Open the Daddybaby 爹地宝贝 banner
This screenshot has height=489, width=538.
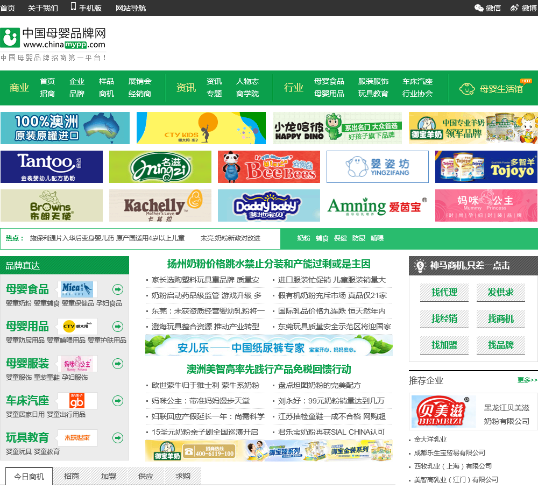(269, 205)
